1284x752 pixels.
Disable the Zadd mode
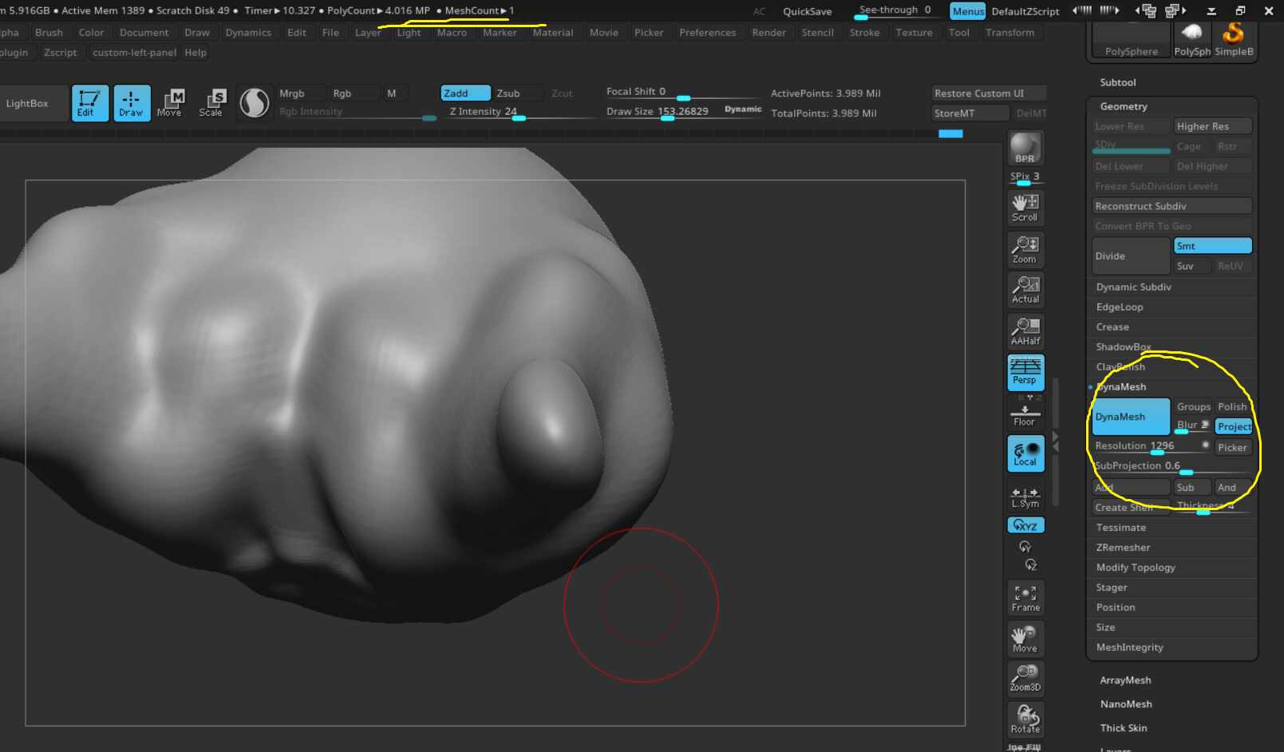[465, 93]
